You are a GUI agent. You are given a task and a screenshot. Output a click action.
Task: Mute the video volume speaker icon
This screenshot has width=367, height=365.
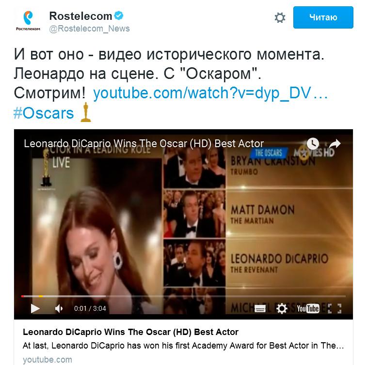(59, 309)
